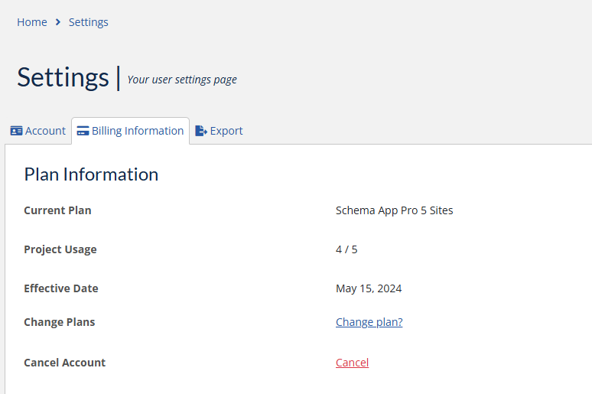
Task: Click the Cancel Account label
Action: 64,363
